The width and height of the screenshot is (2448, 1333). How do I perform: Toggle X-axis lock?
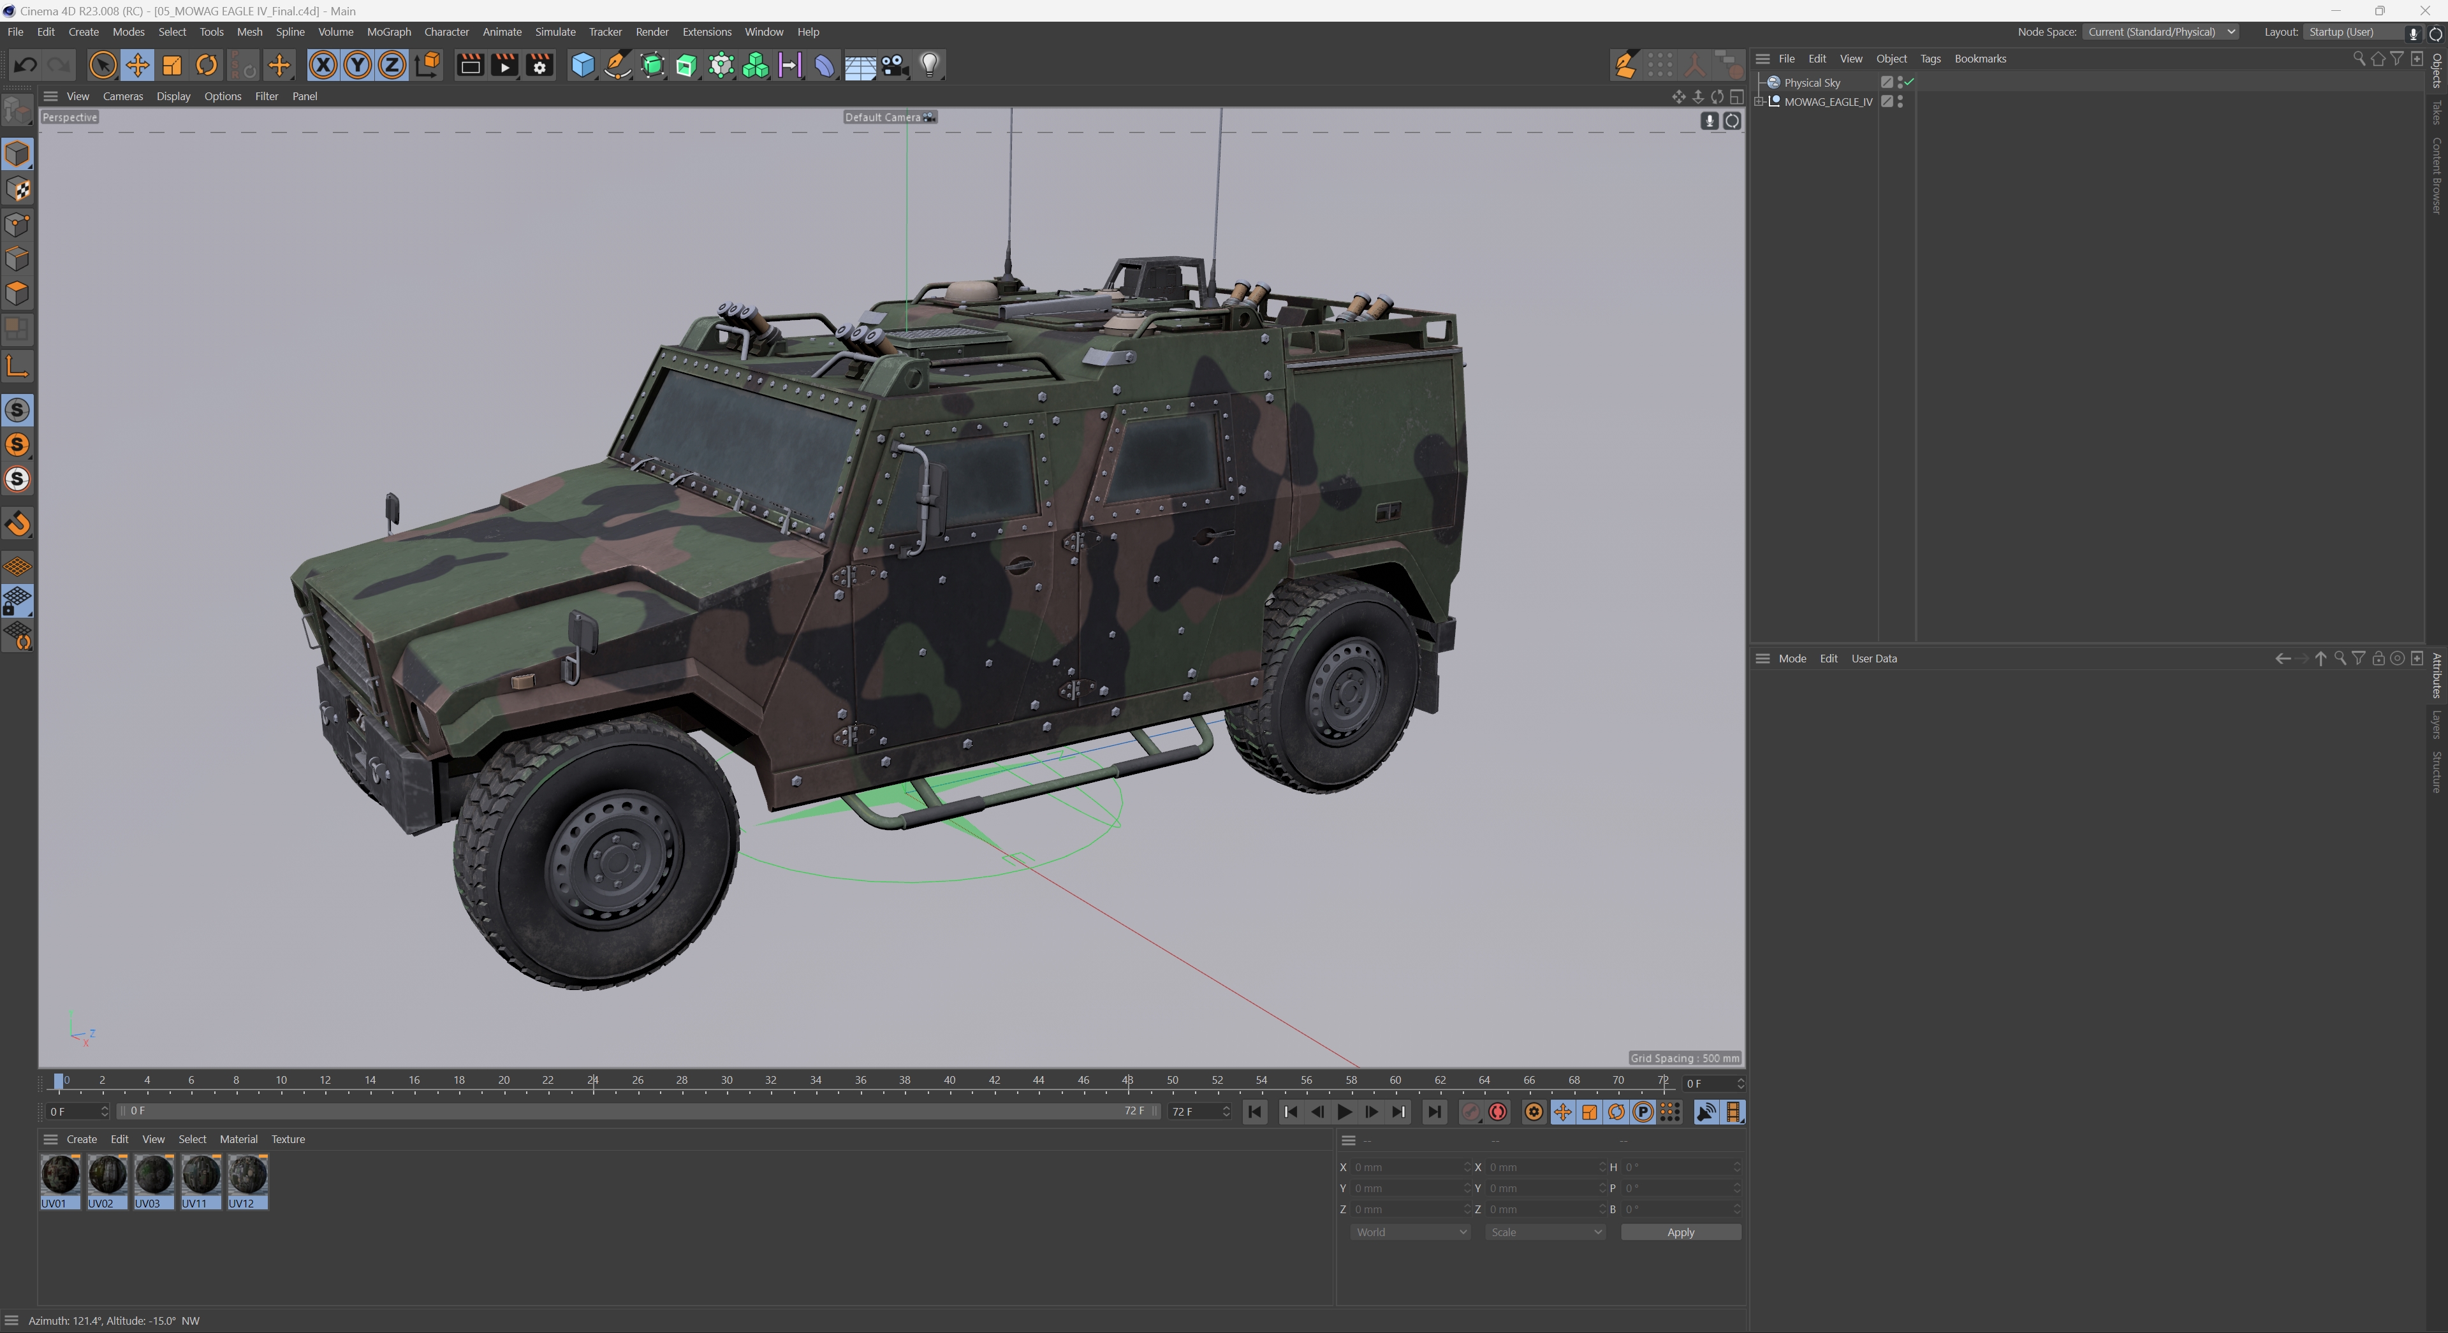point(323,66)
